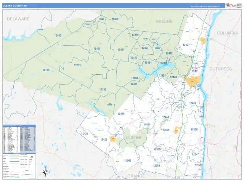Click ZIP code 12457 label
The height and width of the screenshot is (183, 244).
pos(145,48)
